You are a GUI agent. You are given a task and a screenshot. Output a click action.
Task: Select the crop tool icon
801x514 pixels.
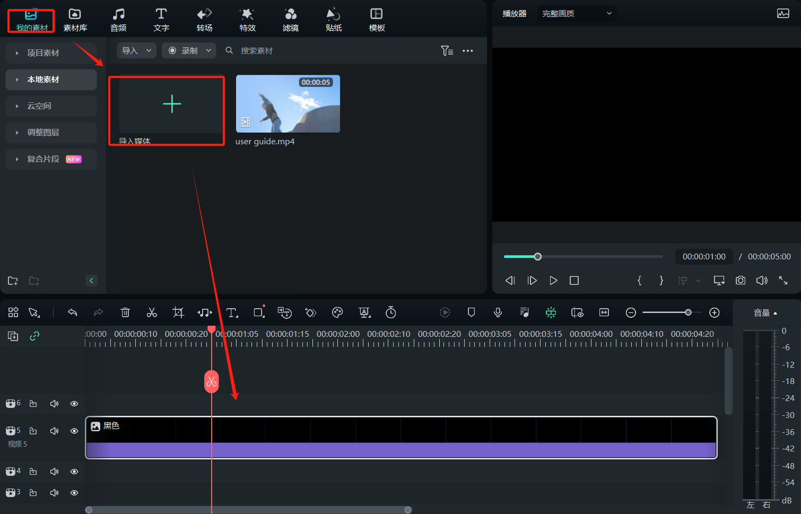point(178,312)
